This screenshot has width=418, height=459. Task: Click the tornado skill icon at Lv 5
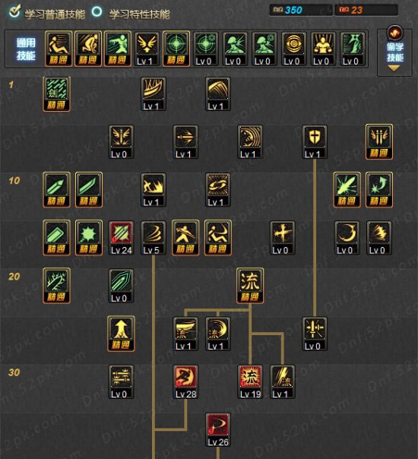(154, 238)
